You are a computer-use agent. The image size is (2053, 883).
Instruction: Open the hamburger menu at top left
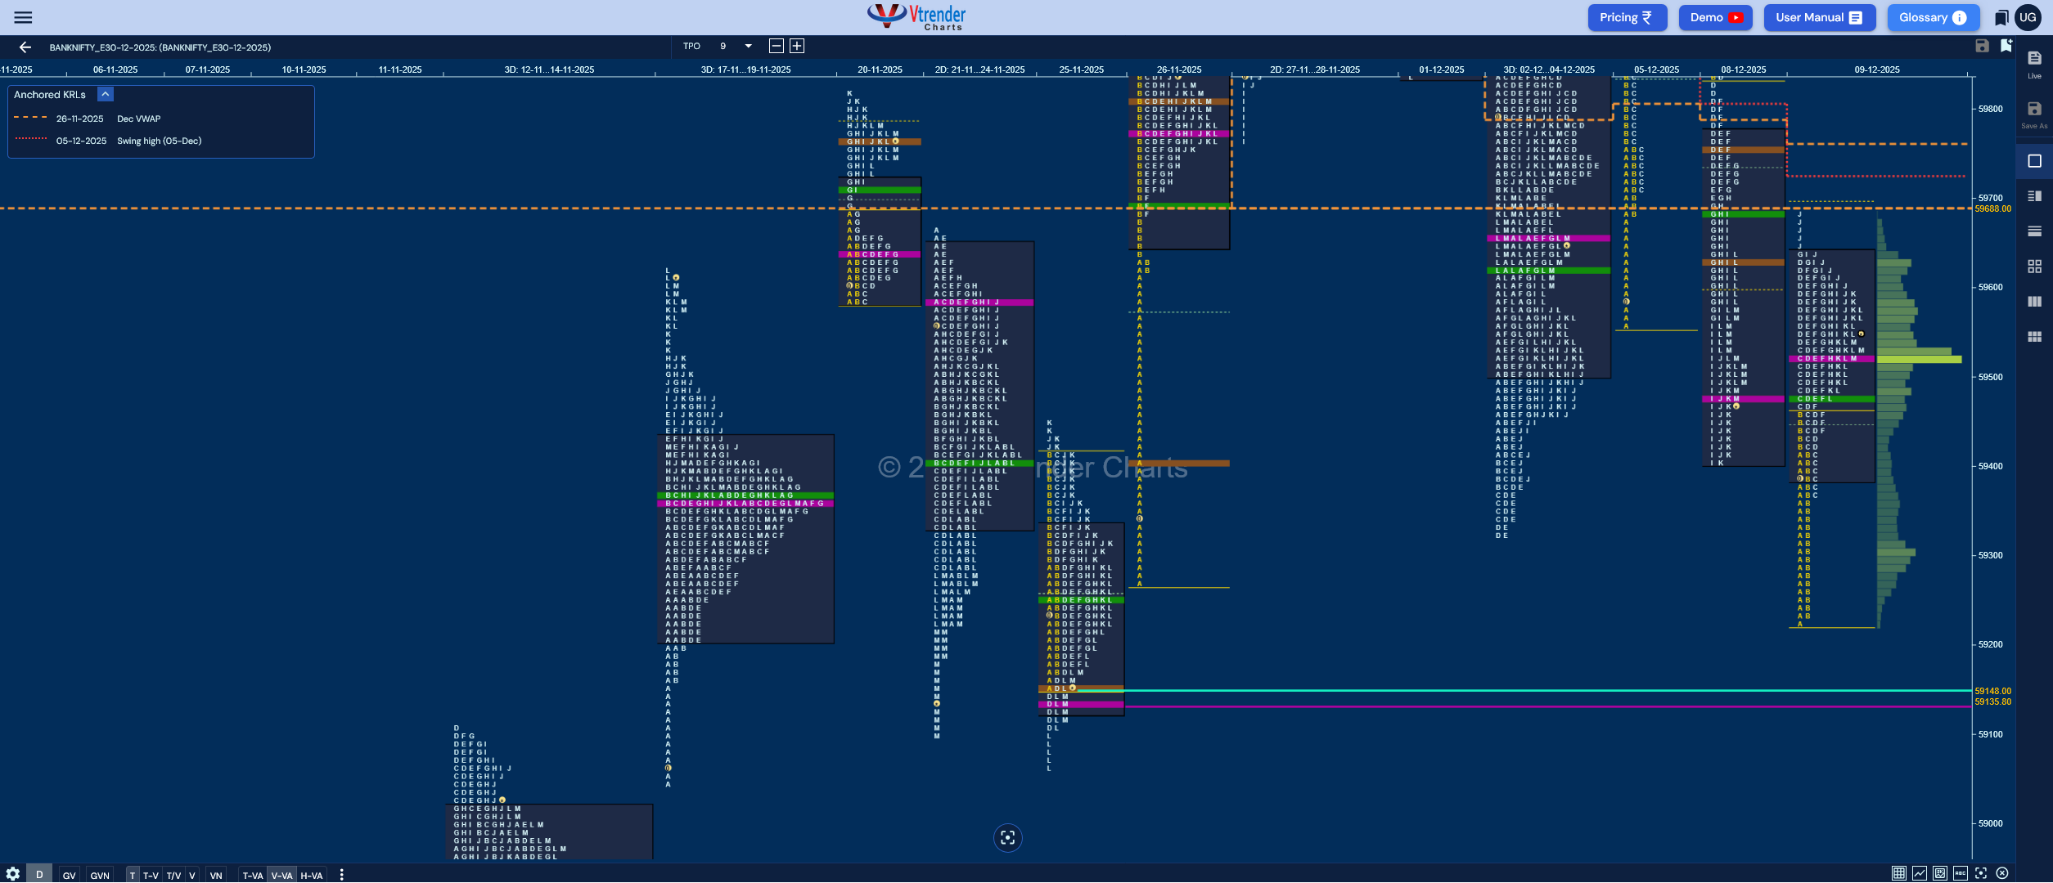click(x=23, y=17)
